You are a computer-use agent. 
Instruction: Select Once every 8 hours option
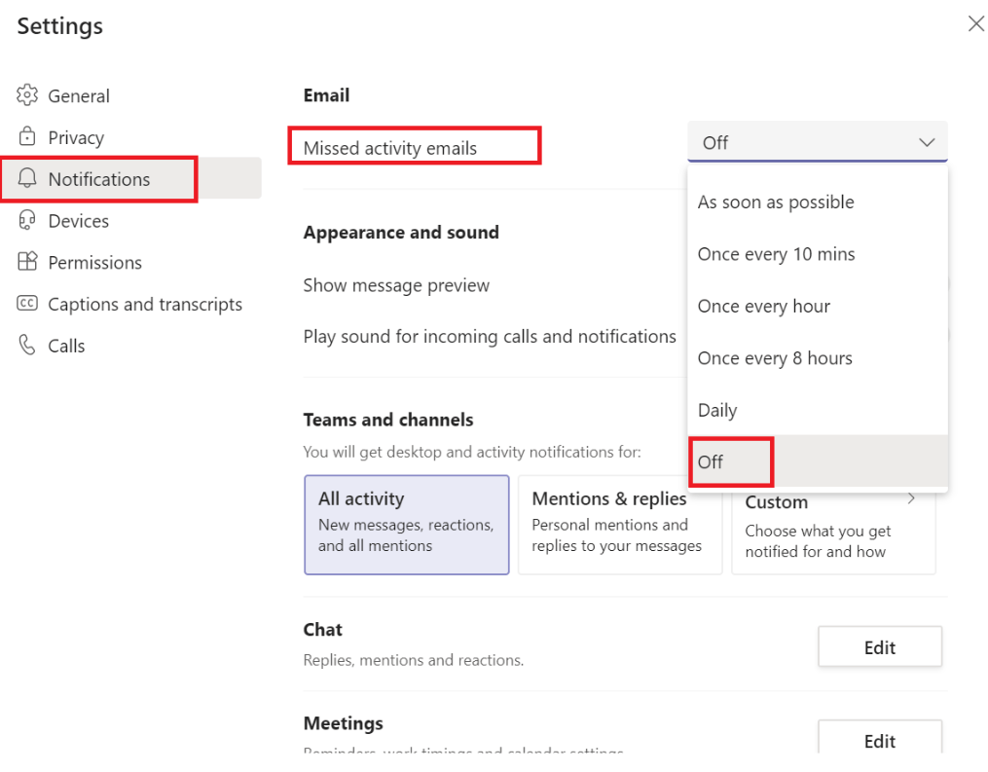coord(775,358)
